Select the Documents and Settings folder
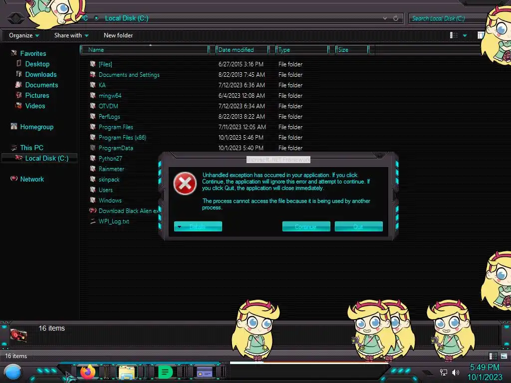Viewport: 511px width, 383px height. (x=129, y=75)
